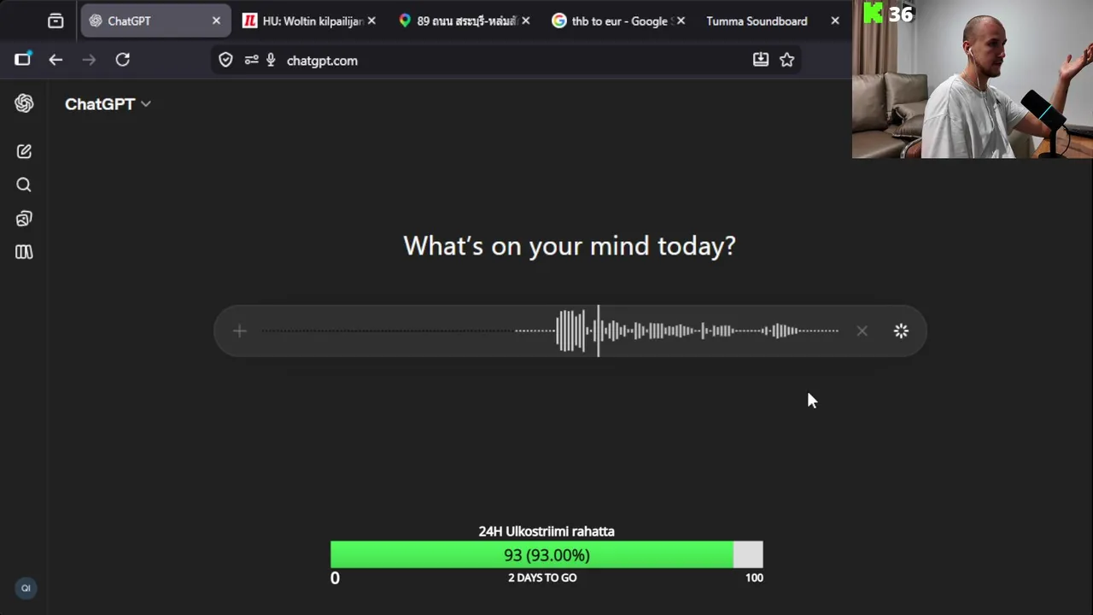
Task: Expand the ChatGPT model selector dropdown
Action: (108, 103)
